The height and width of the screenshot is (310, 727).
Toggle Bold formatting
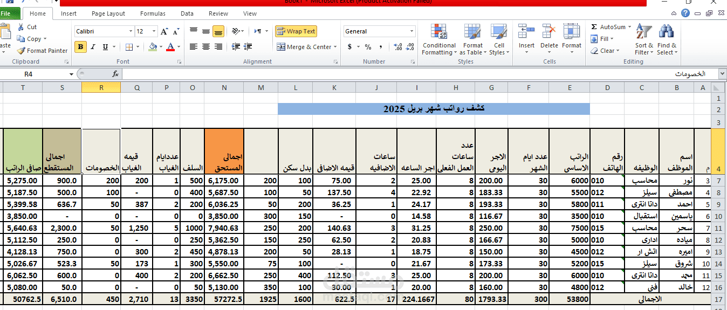(x=80, y=47)
